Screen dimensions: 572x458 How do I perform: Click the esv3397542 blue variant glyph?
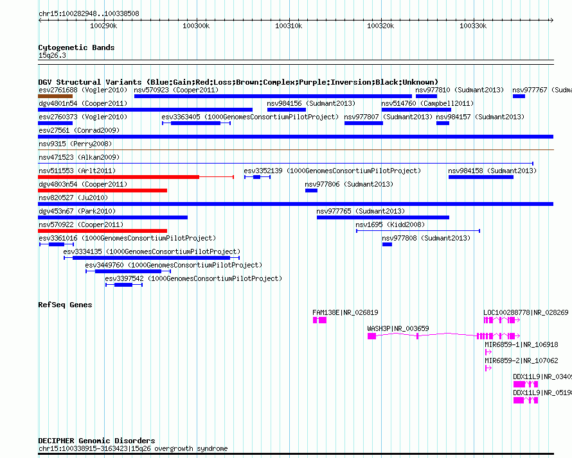click(124, 285)
